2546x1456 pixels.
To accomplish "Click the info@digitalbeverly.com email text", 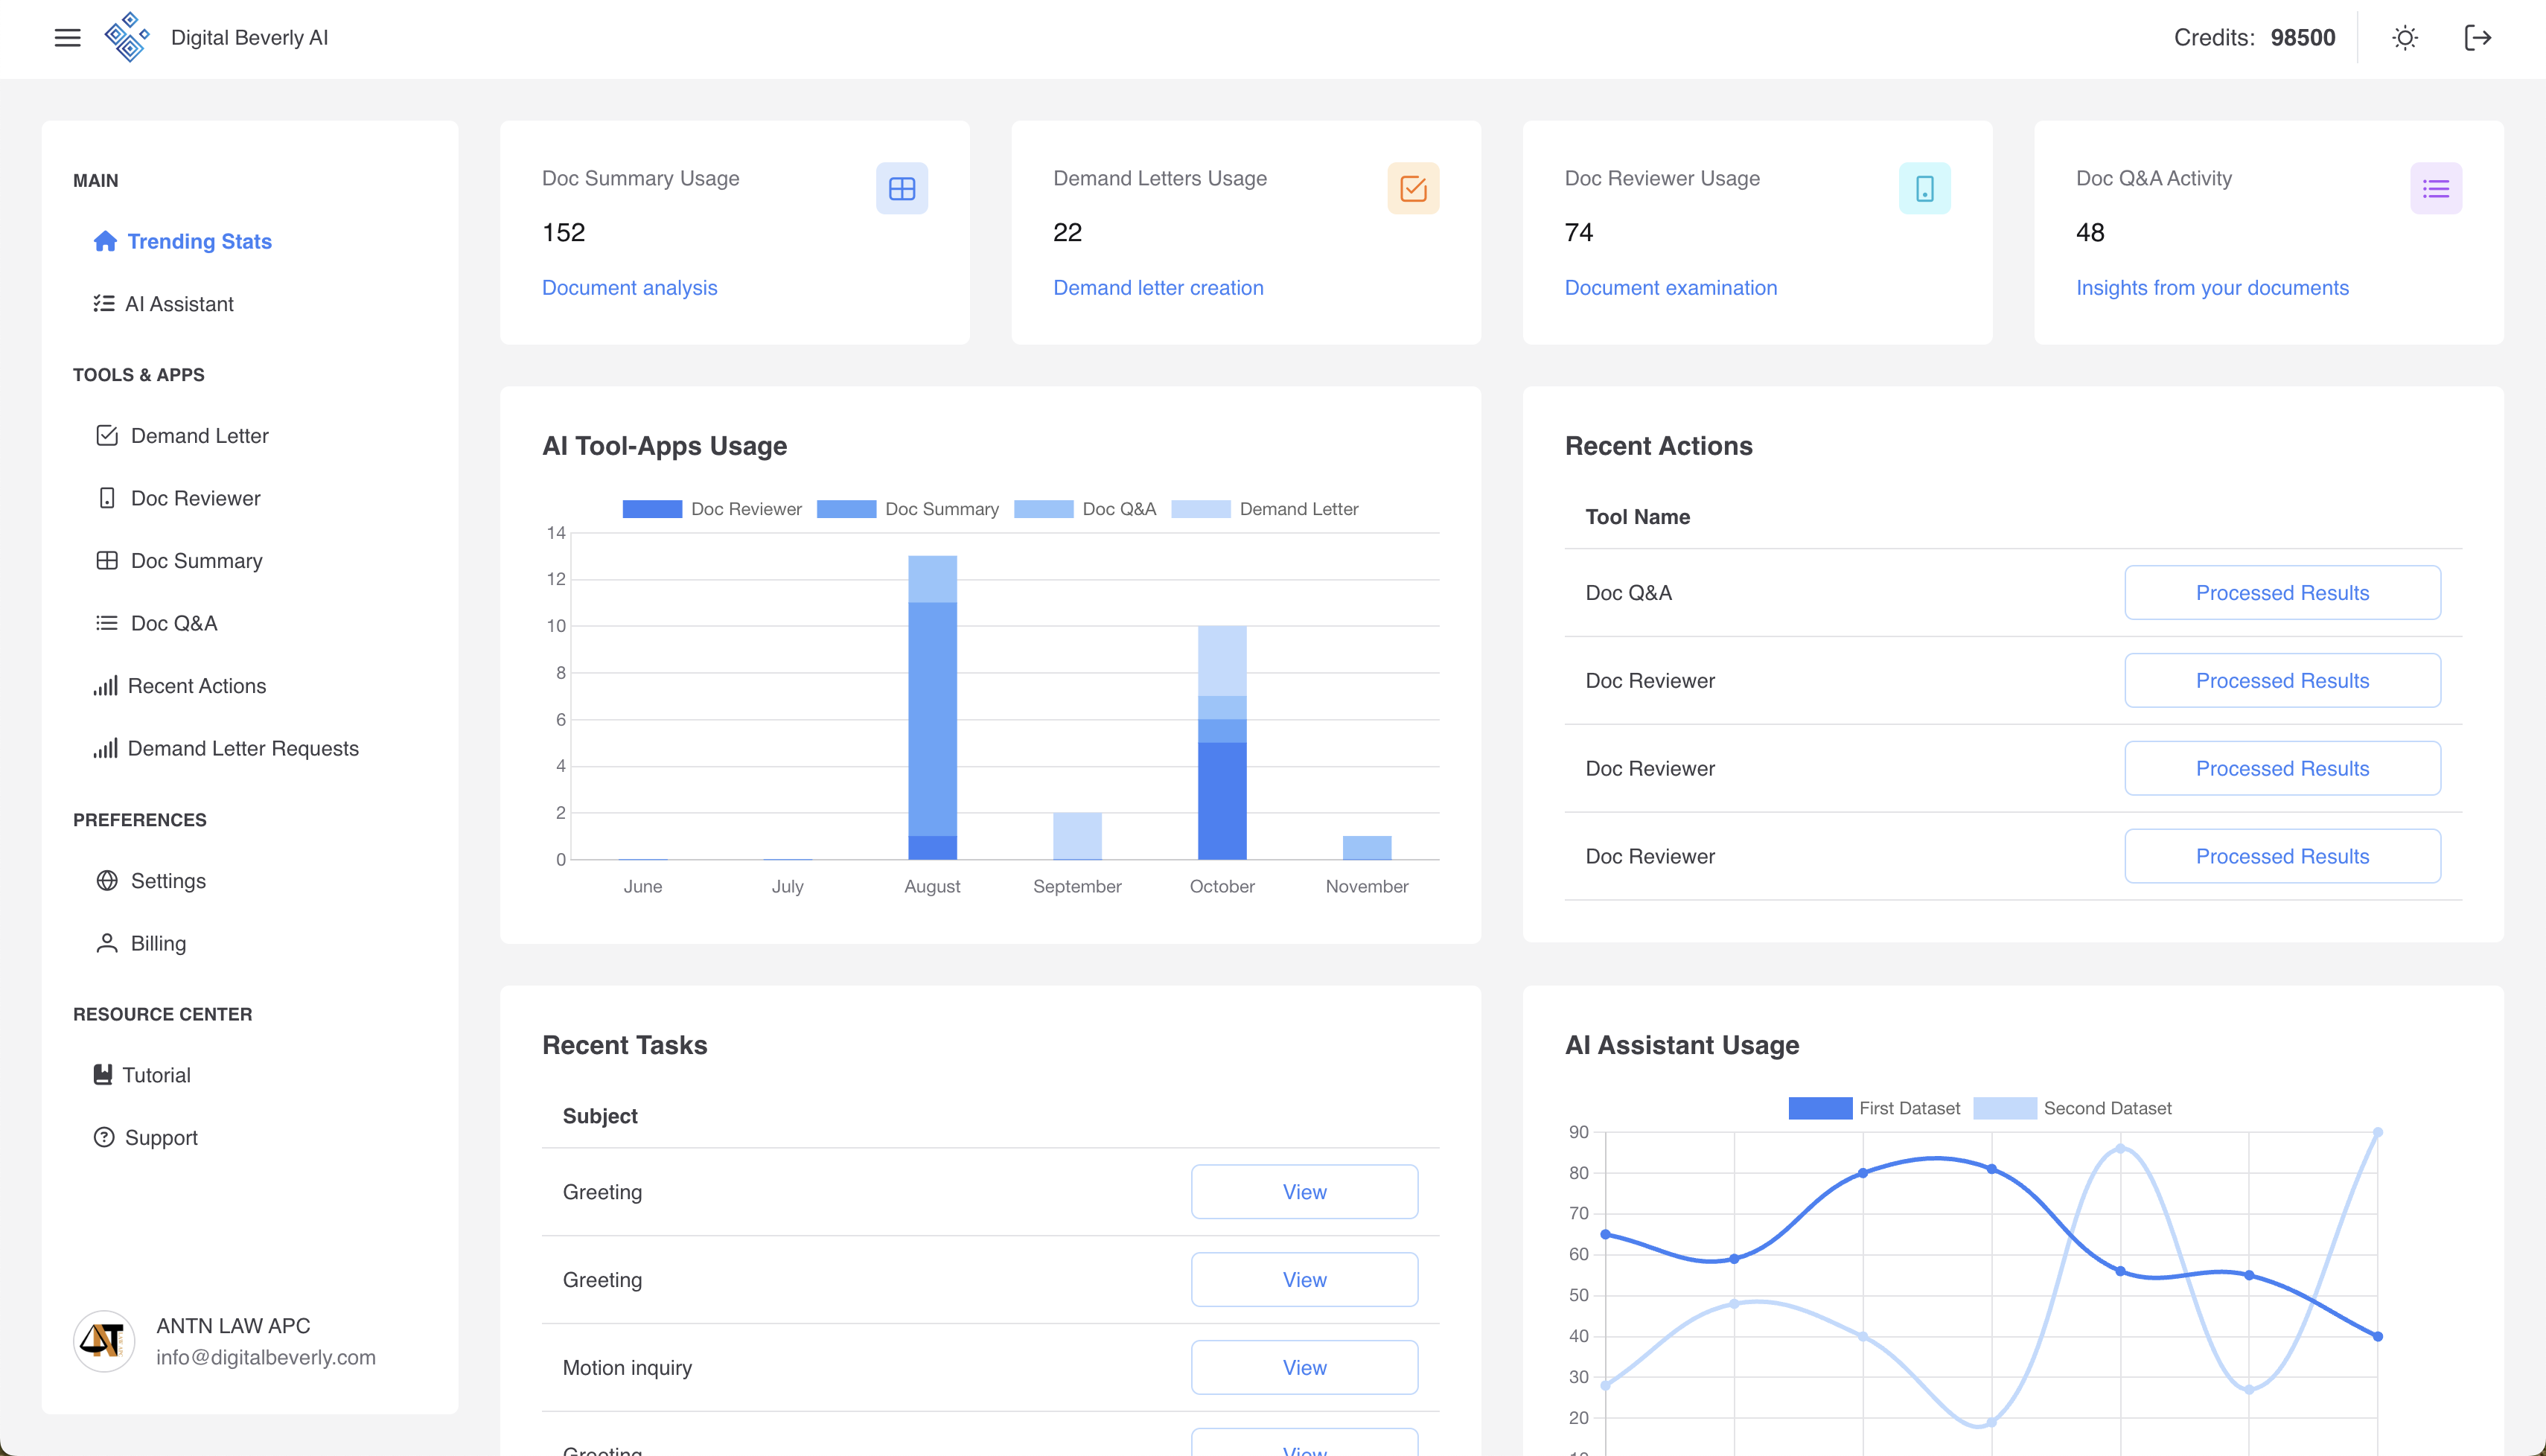I will 266,1357.
